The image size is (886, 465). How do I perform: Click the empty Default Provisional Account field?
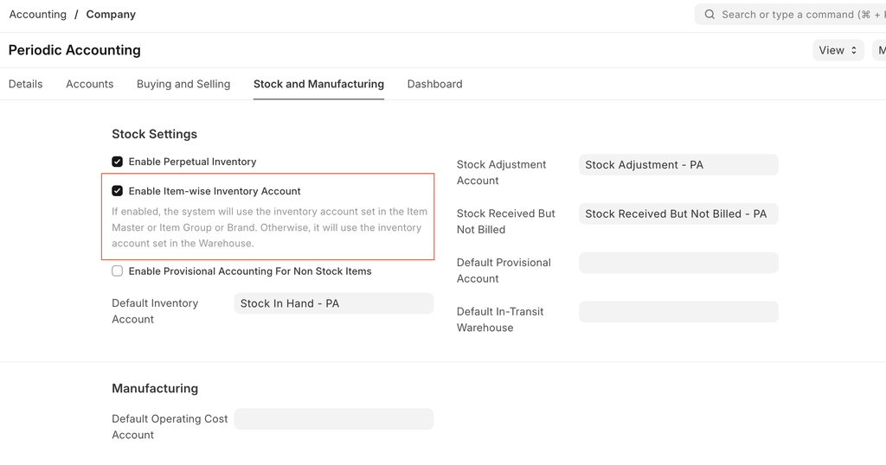coord(678,263)
